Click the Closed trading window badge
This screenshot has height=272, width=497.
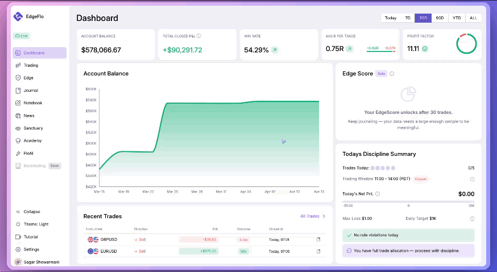pyautogui.click(x=421, y=179)
